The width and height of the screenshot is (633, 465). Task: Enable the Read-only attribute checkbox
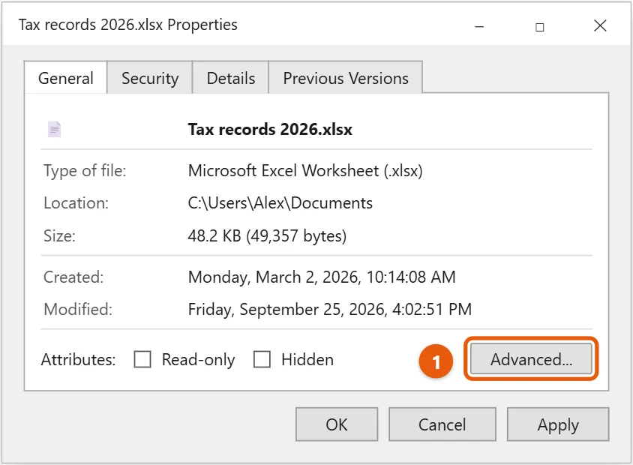point(142,358)
